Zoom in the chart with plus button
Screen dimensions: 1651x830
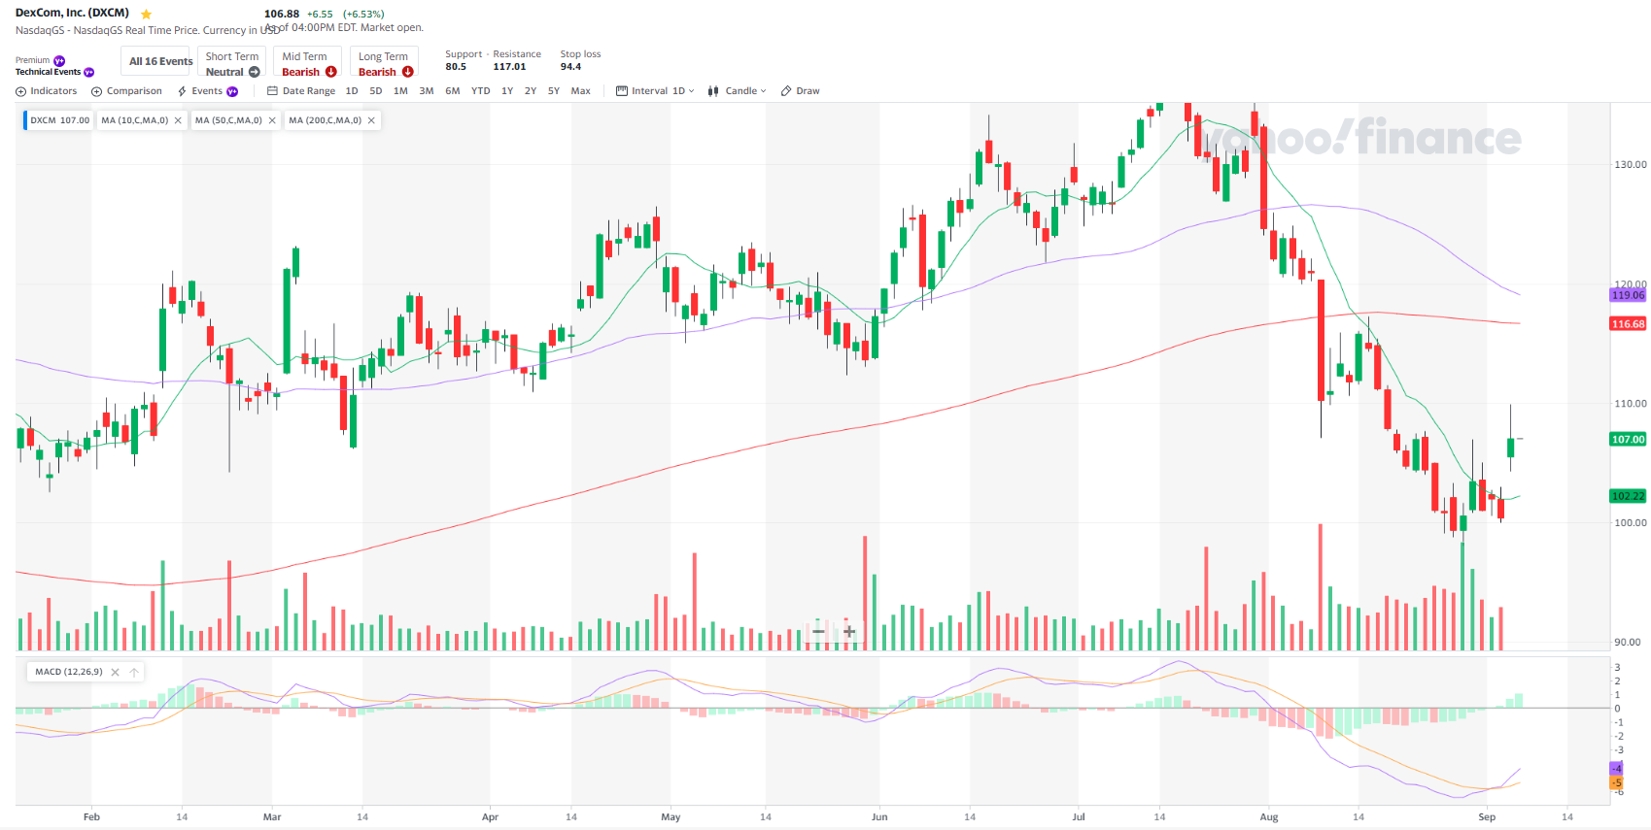[x=849, y=632]
